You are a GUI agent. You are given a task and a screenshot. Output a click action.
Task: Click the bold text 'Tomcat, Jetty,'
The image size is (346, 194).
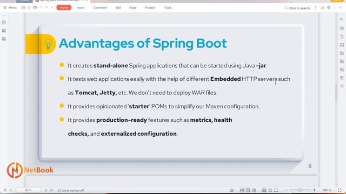click(x=96, y=93)
